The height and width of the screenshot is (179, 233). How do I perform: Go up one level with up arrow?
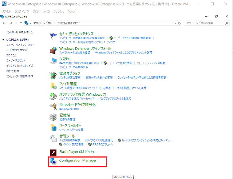click(21, 23)
